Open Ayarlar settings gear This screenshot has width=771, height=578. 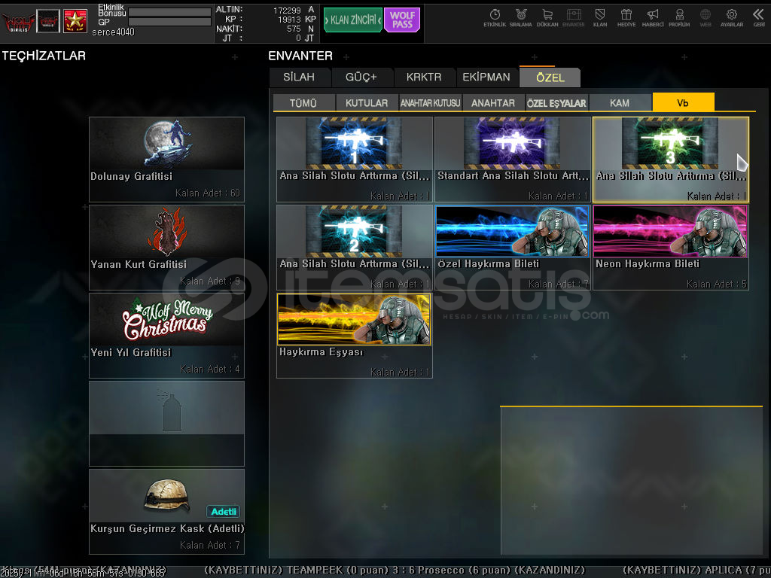[x=731, y=17]
